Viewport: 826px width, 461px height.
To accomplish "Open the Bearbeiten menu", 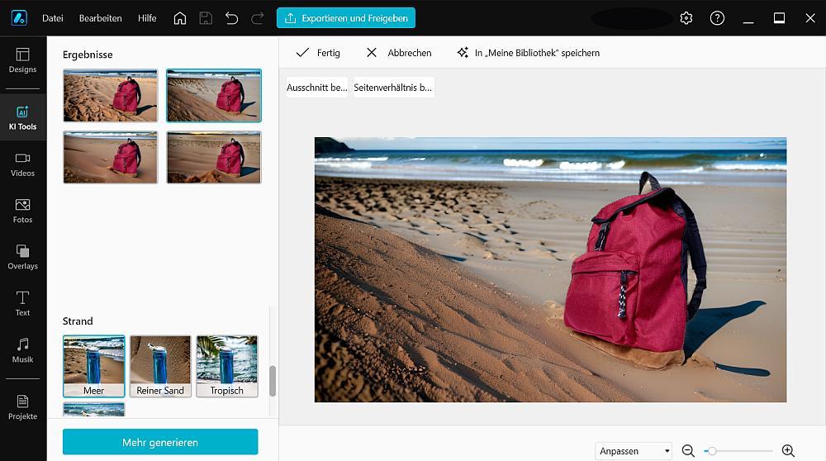I will [x=100, y=18].
